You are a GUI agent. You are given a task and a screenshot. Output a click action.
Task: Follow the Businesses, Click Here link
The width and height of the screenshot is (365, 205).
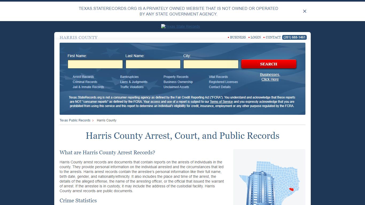pyautogui.click(x=270, y=77)
